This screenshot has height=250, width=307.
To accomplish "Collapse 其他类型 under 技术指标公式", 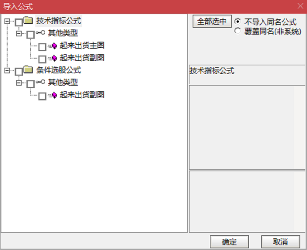I will pos(19,34).
